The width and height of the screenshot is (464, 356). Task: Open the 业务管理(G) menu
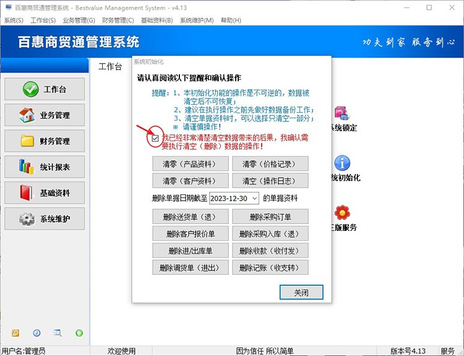click(79, 20)
